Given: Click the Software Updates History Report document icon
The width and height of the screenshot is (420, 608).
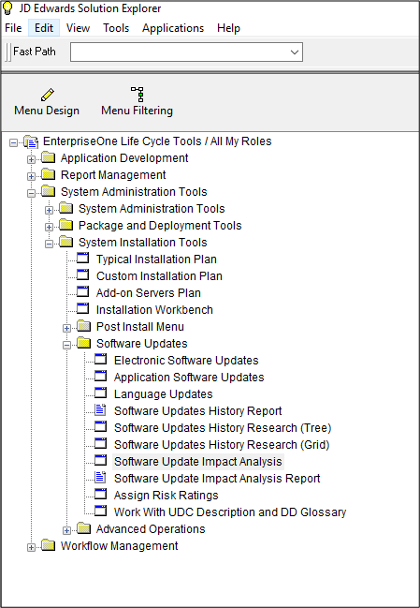Looking at the screenshot, I should (x=100, y=410).
